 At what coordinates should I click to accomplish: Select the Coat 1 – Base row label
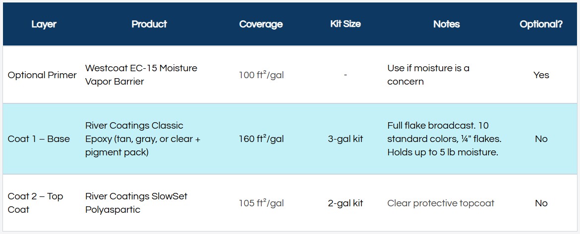click(39, 139)
